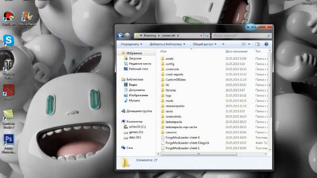The width and height of the screenshot is (317, 178).
Task: Select the assets folder
Action: pos(169,58)
